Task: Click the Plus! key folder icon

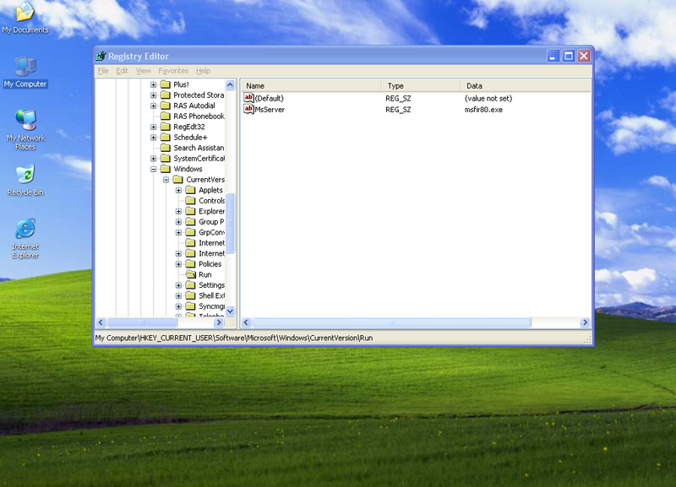Action: tap(166, 84)
